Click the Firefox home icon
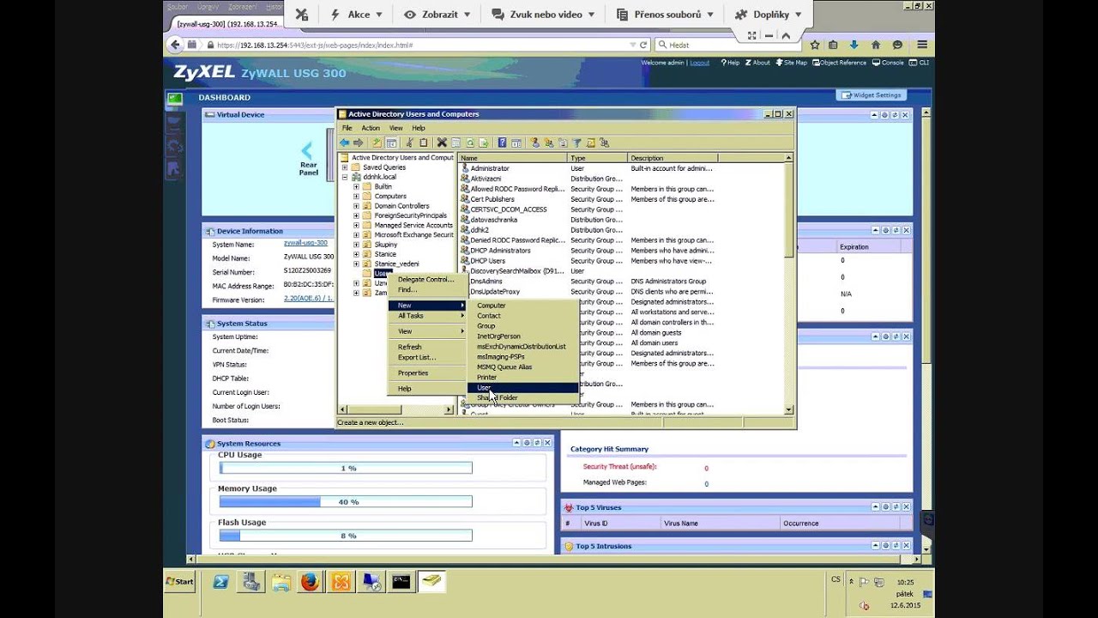1098x618 pixels. coord(875,45)
